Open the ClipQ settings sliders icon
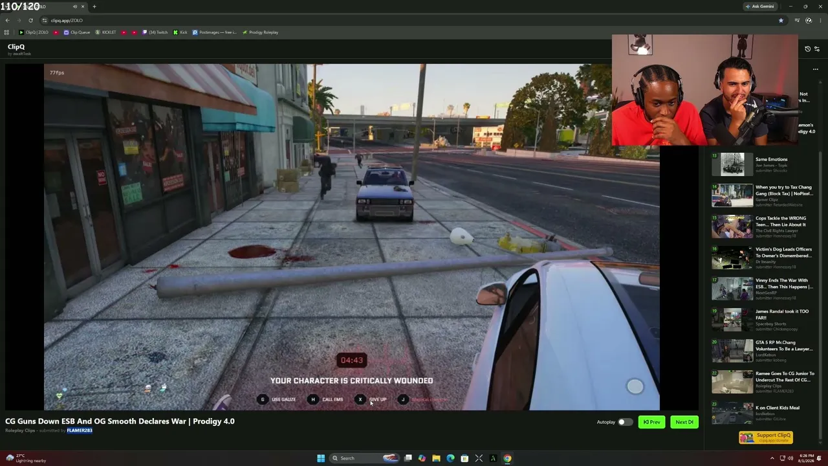The height and width of the screenshot is (466, 828). pos(817,49)
